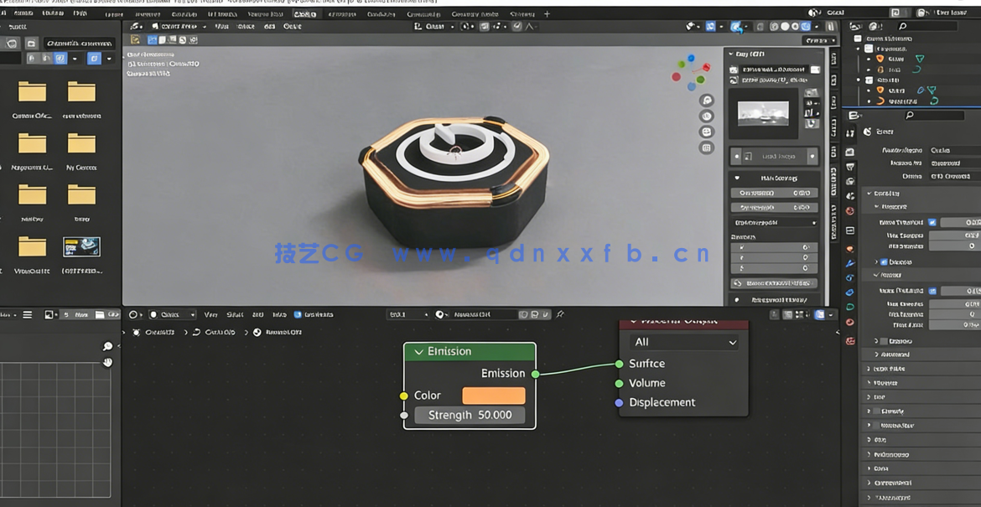The image size is (981, 507).
Task: Click the Main Settings button in side panel
Action: pyautogui.click(x=778, y=178)
